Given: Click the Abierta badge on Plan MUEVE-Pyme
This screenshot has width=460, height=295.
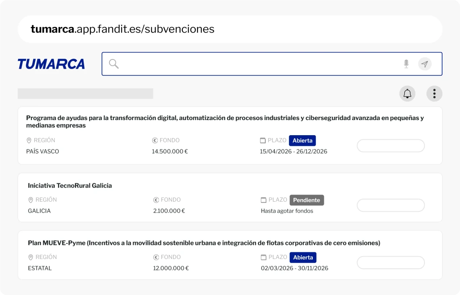Looking at the screenshot, I should pos(303,257).
